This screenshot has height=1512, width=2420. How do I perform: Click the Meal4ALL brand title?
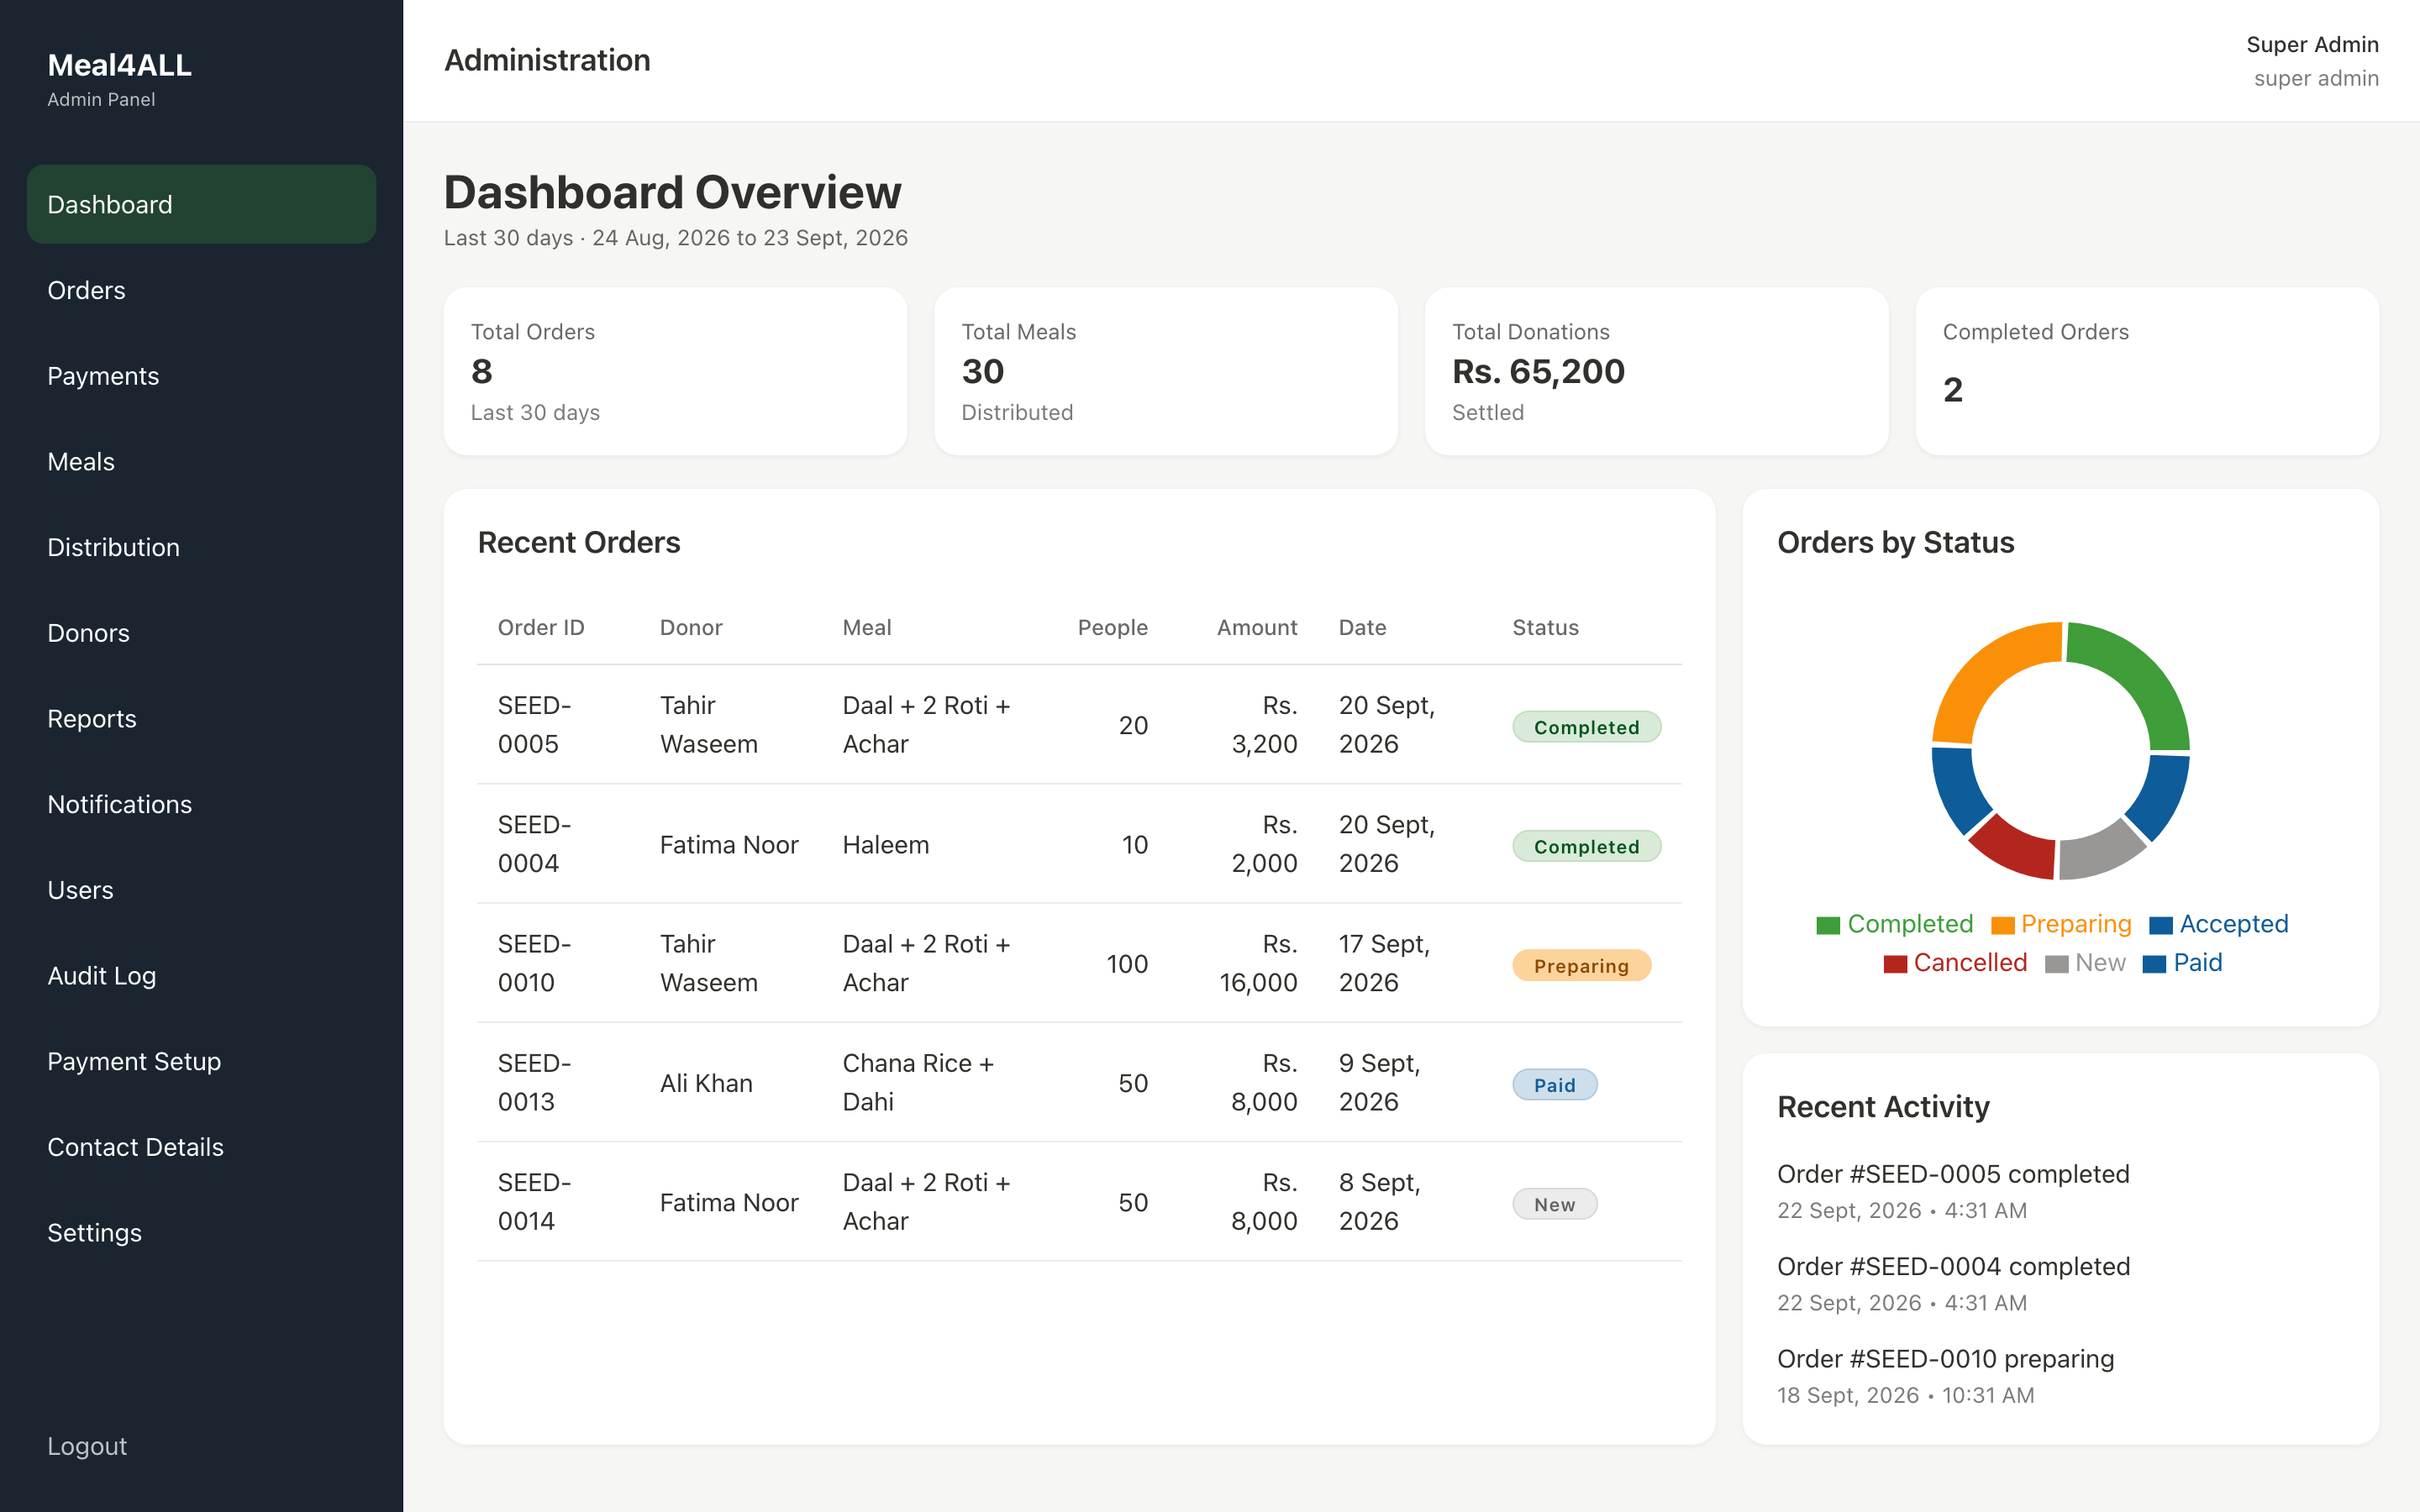120,65
